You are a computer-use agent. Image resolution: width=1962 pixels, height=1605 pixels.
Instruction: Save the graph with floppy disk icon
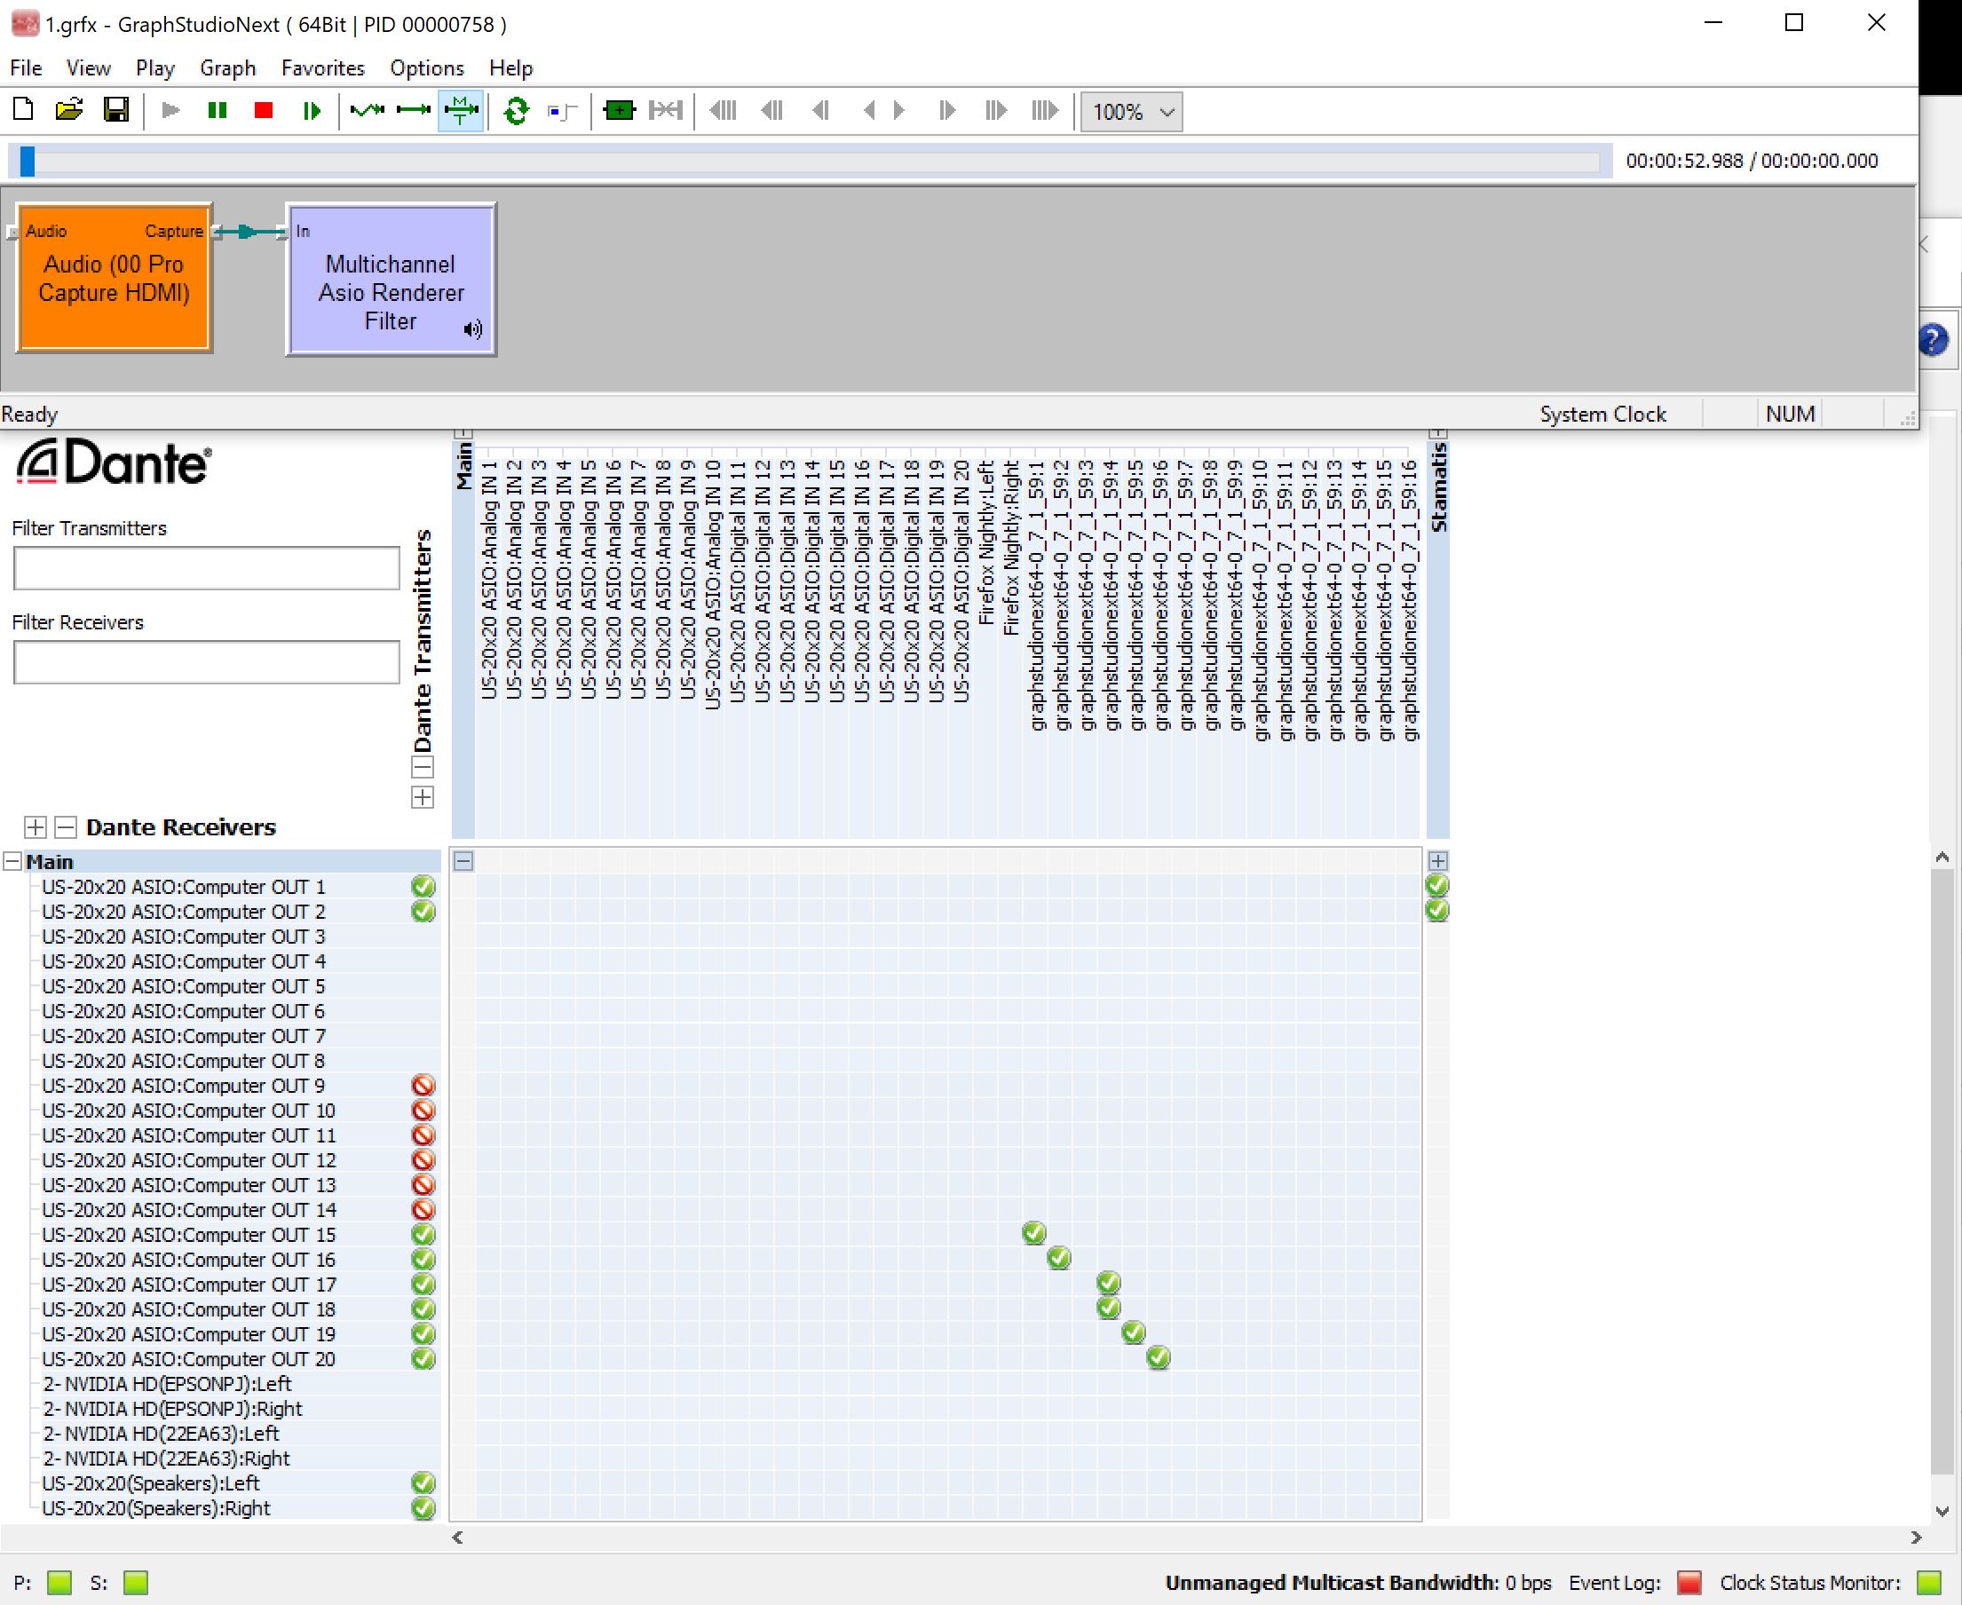pos(115,111)
